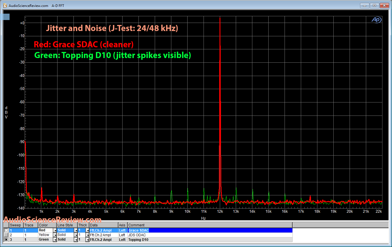Click the Color column header
This screenshot has height=247, width=392.
(x=47, y=225)
